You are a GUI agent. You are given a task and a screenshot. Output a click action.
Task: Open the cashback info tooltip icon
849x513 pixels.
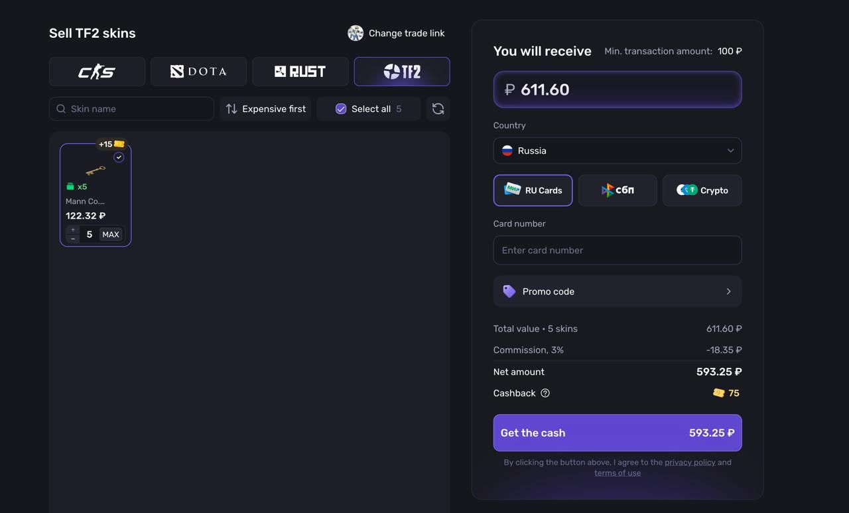(x=545, y=392)
